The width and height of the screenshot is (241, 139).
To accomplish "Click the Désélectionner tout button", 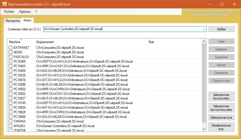I will [x=221, y=127].
